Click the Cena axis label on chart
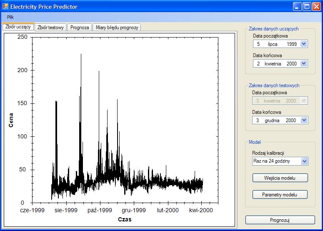Viewport: 323px width, 231px height. click(11, 120)
